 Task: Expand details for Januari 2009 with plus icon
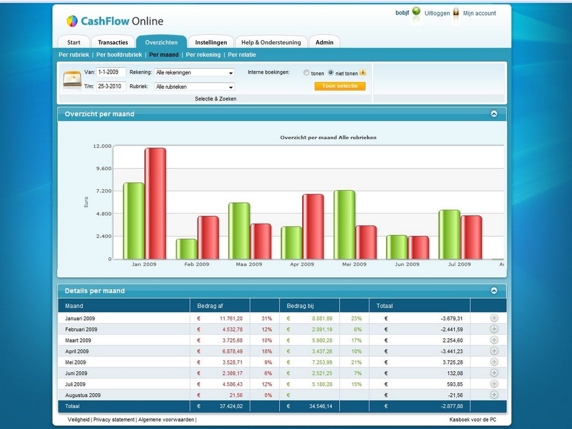[494, 318]
